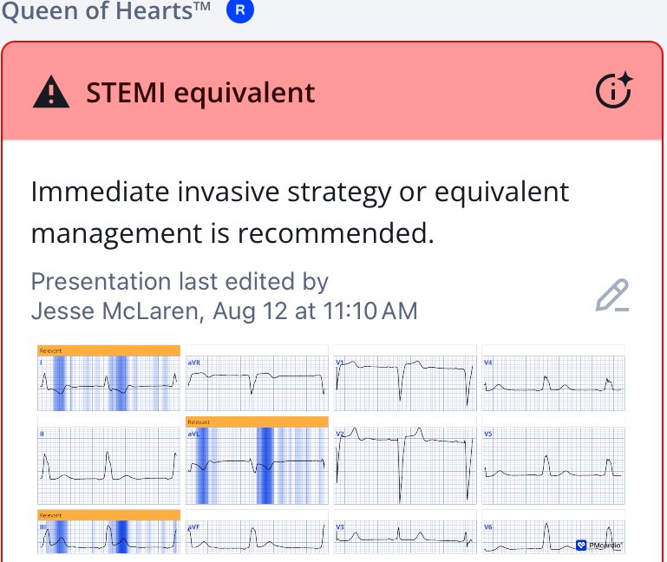Click the blue R badge icon

click(240, 10)
